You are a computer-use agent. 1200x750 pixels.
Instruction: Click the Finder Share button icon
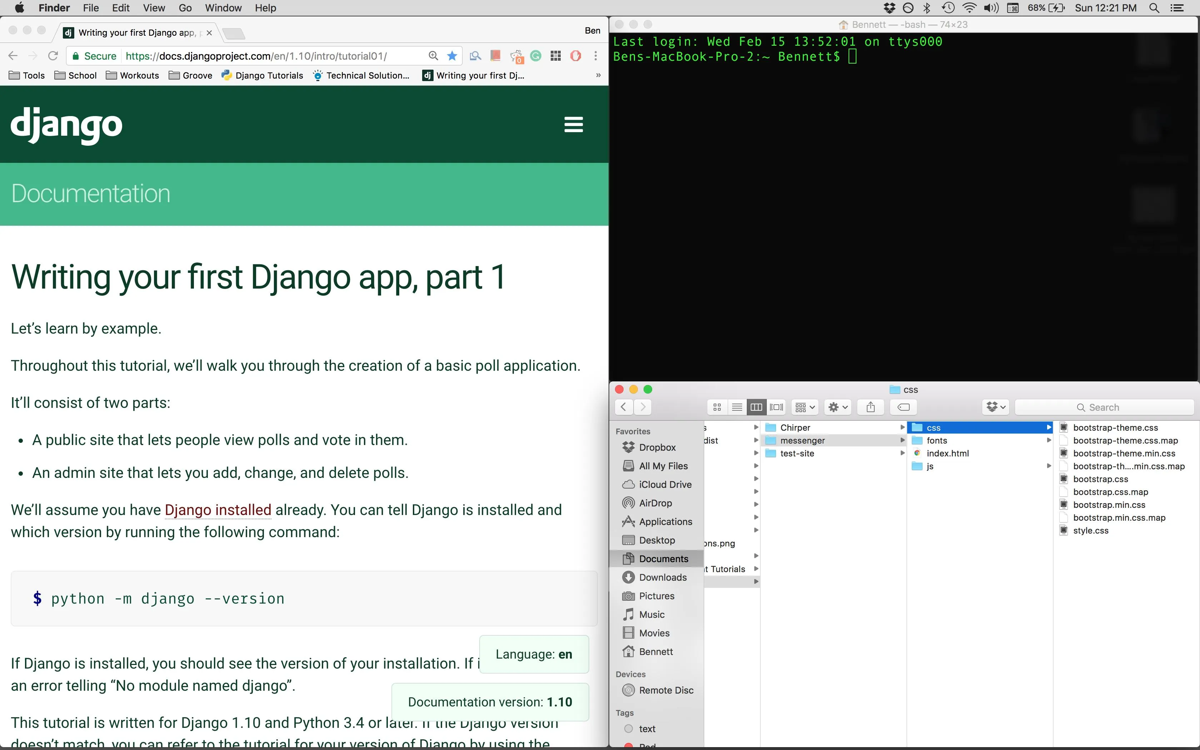tap(870, 407)
